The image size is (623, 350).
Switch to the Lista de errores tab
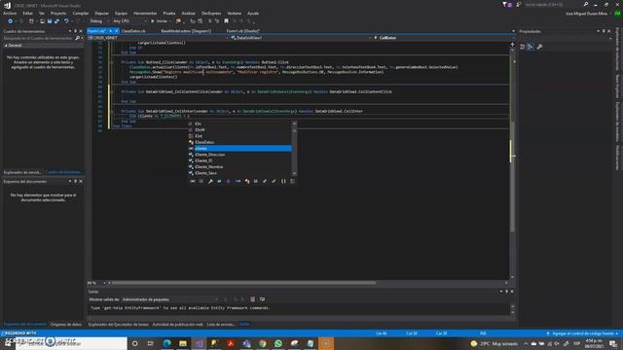221,324
